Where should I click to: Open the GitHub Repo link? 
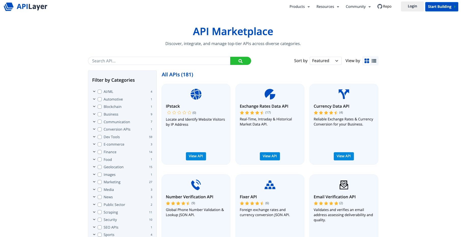(384, 7)
